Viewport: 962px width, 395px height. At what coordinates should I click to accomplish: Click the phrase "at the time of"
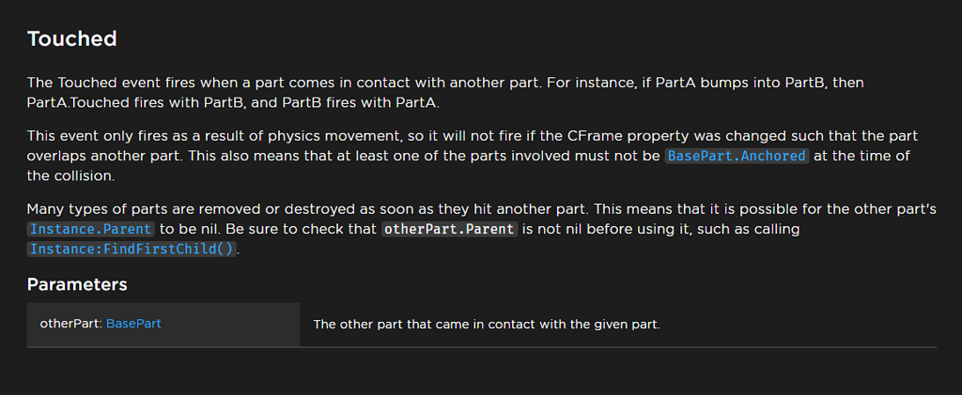pos(861,156)
